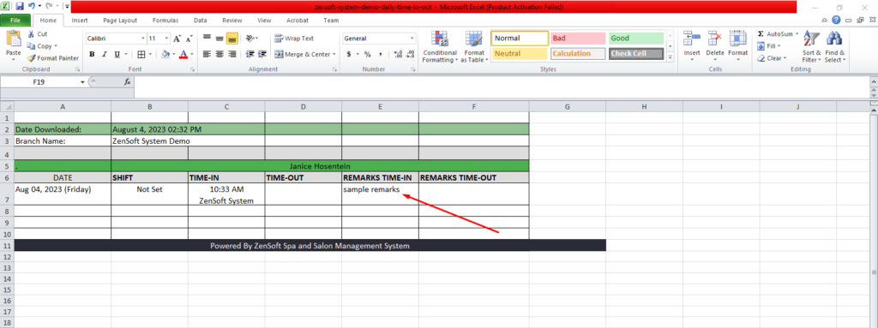This screenshot has width=878, height=328.
Task: Select the Calculation cell style
Action: point(578,54)
